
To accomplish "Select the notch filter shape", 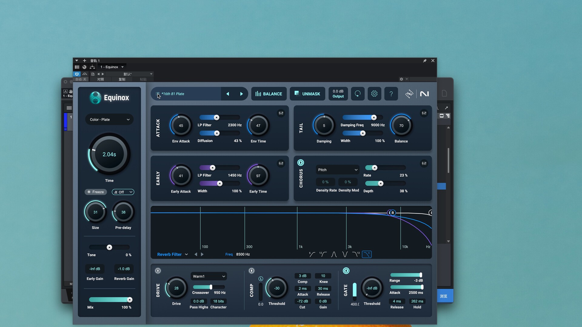I will coord(345,254).
